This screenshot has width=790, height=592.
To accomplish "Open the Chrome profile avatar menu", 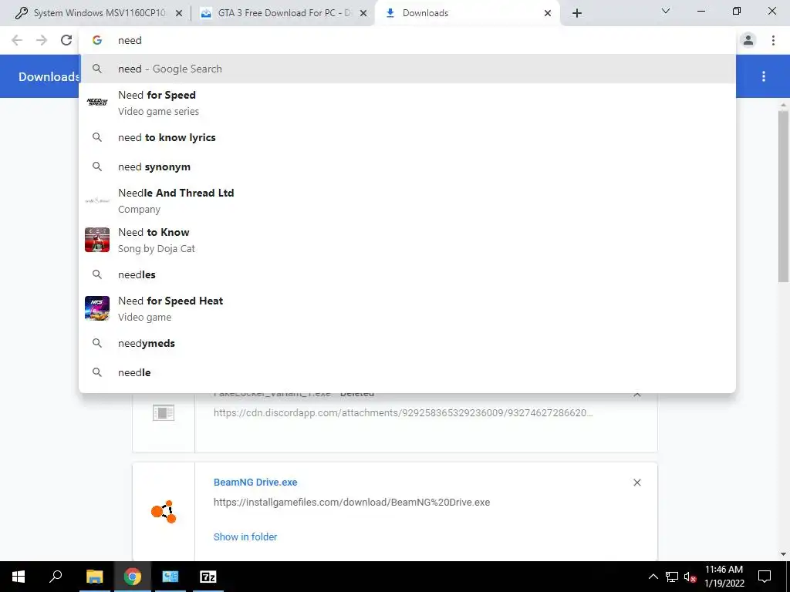I will [x=748, y=40].
